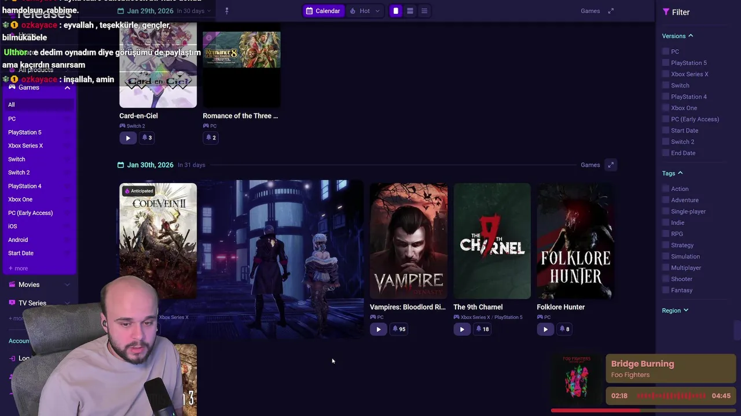Viewport: 741px width, 416px height.
Task: Open Vampires: Bloodlord Rising title link
Action: [408, 307]
